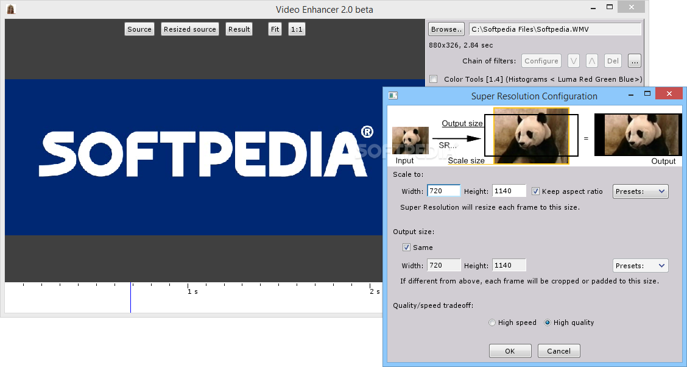Click the Output size Width field

(x=444, y=265)
